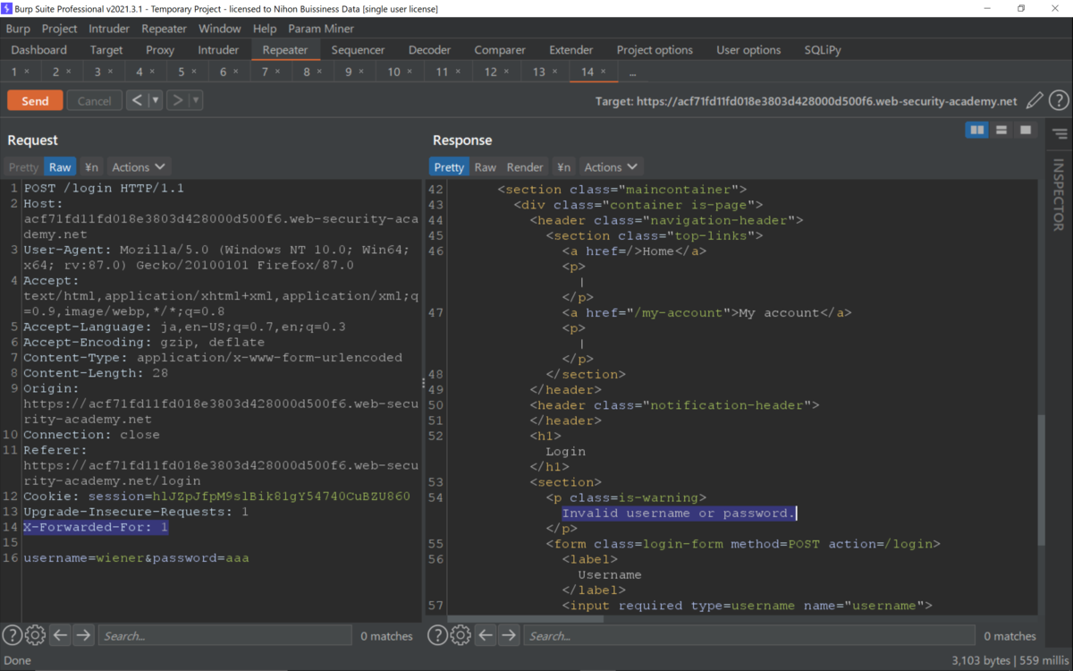
Task: Close Repeater tab 14
Action: (603, 72)
